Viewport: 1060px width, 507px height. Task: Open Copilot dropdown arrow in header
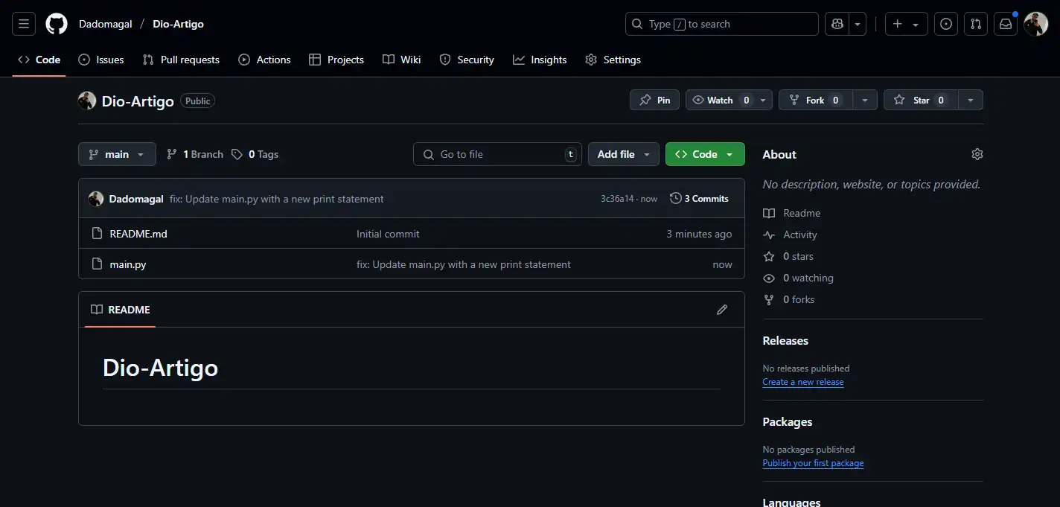click(x=858, y=24)
